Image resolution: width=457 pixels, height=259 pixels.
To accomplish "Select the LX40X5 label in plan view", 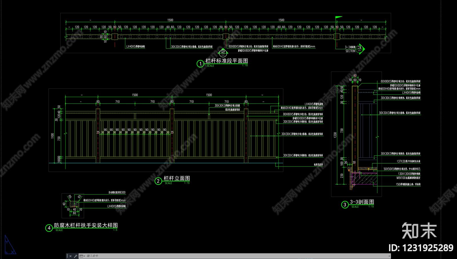I will 136,47.
